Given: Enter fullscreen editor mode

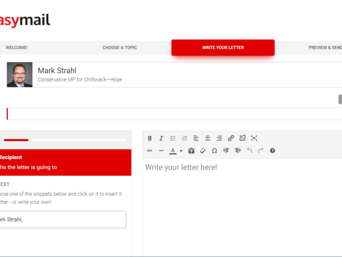Looking at the screenshot, I should tap(254, 138).
